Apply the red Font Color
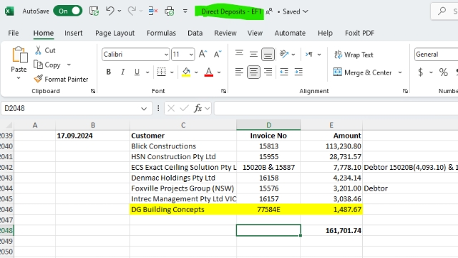 click(208, 72)
